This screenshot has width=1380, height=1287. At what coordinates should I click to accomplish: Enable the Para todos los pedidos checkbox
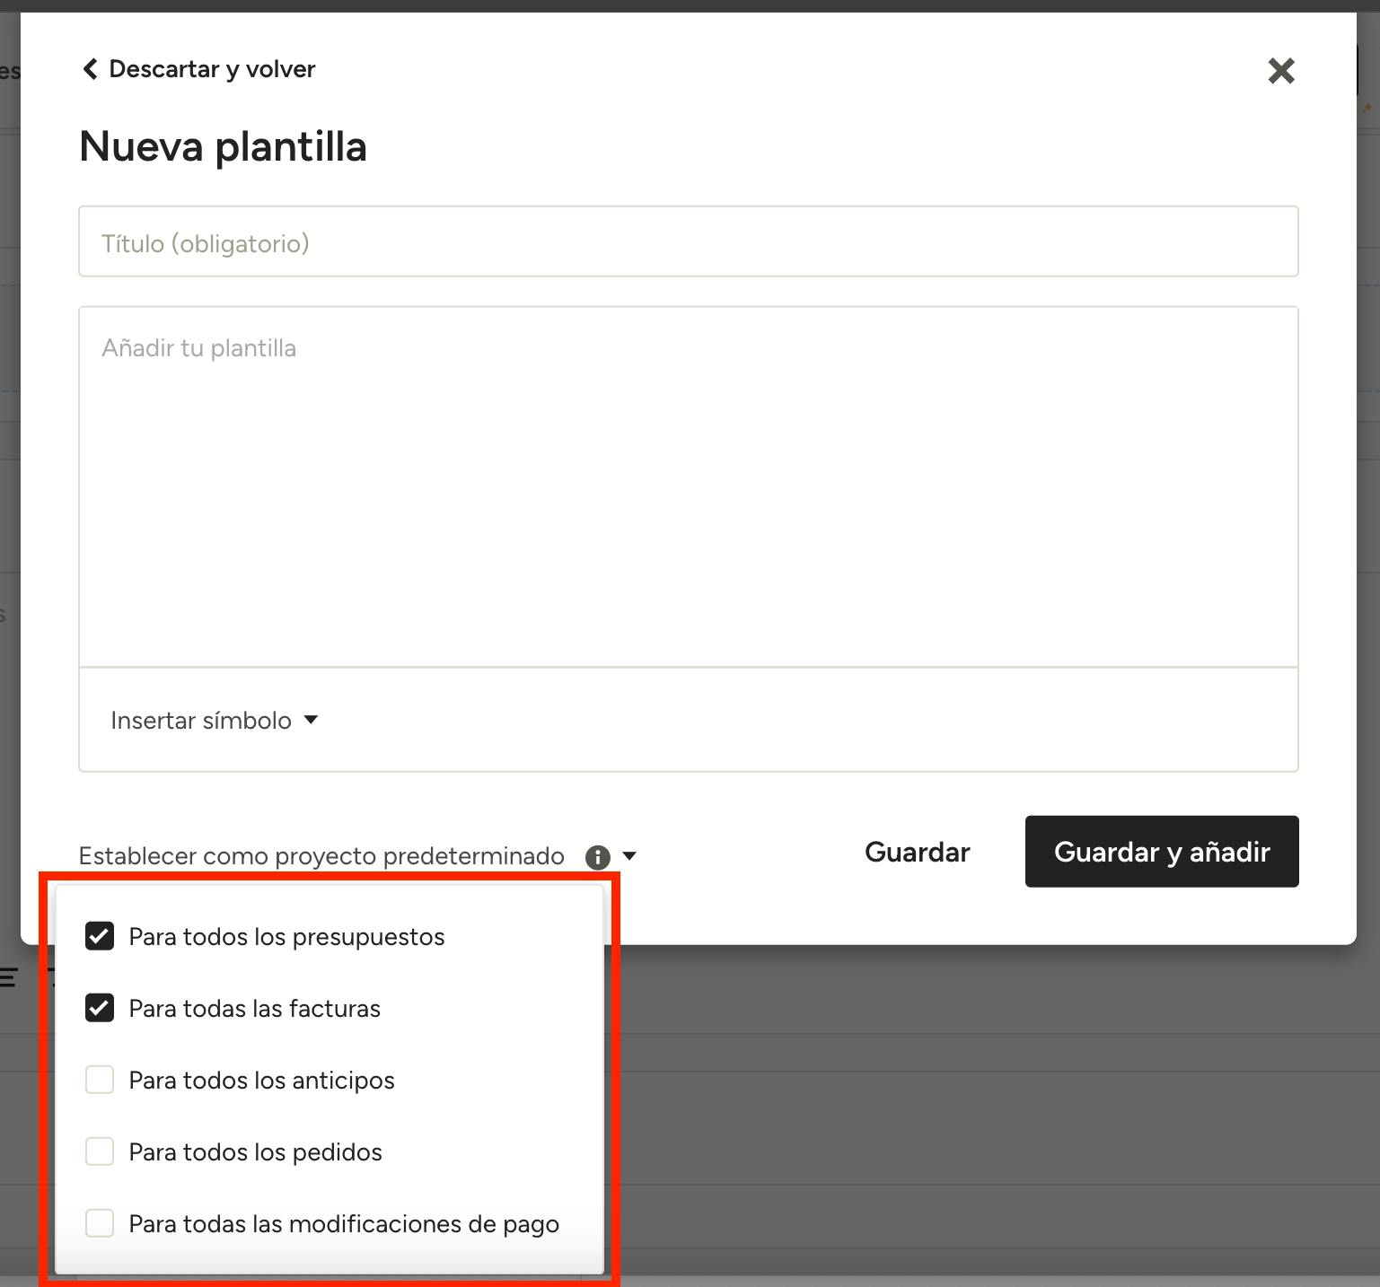click(x=100, y=1151)
